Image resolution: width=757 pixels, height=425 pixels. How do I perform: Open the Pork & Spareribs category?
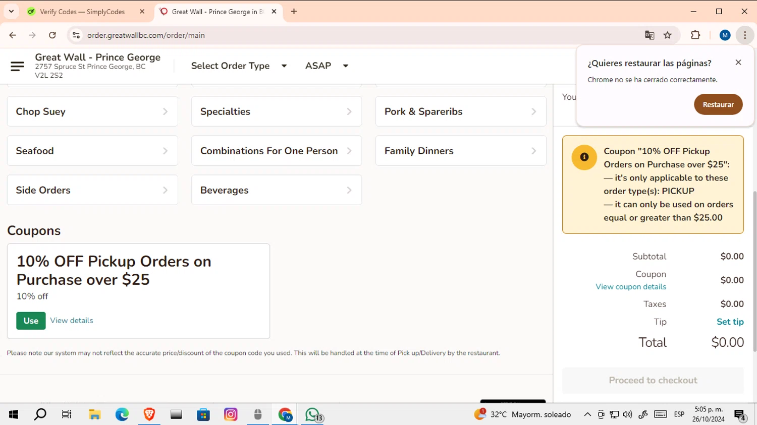(461, 111)
